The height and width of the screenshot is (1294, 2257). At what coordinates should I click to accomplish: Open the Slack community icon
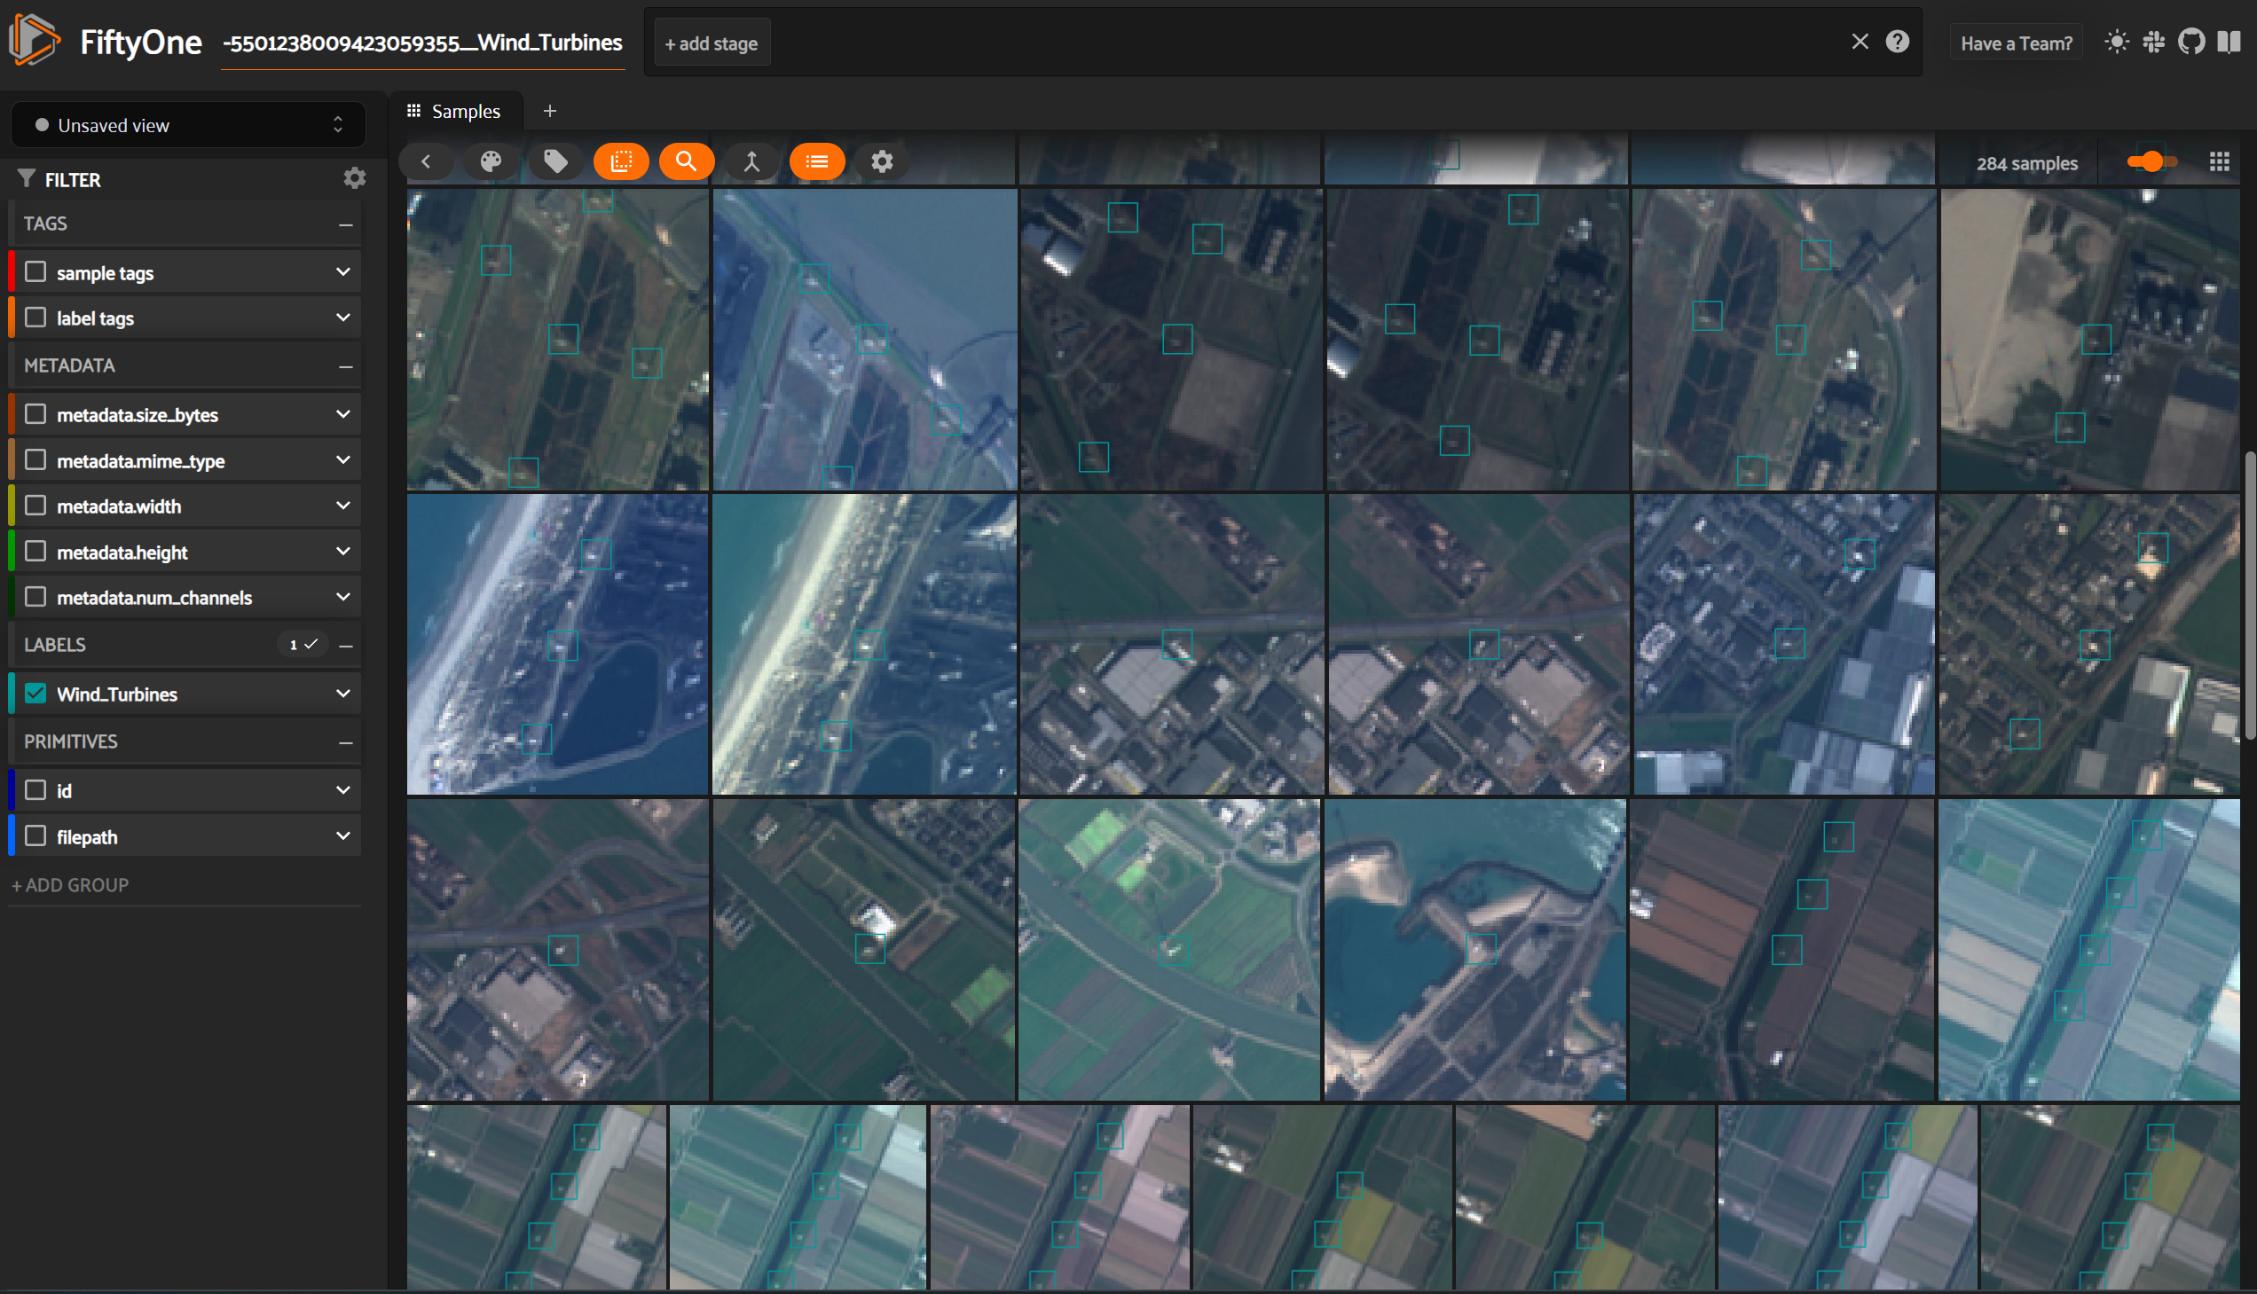pyautogui.click(x=2153, y=42)
